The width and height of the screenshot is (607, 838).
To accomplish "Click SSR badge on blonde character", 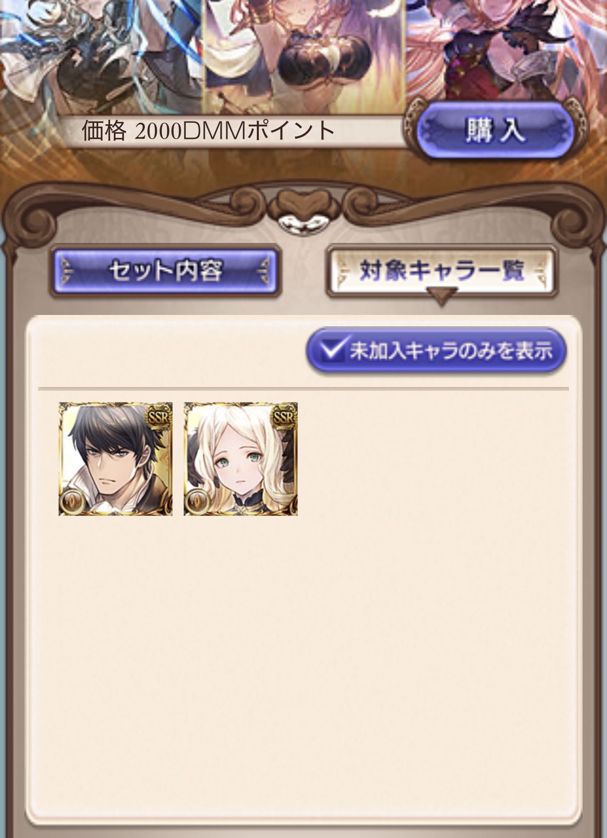I will [284, 416].
